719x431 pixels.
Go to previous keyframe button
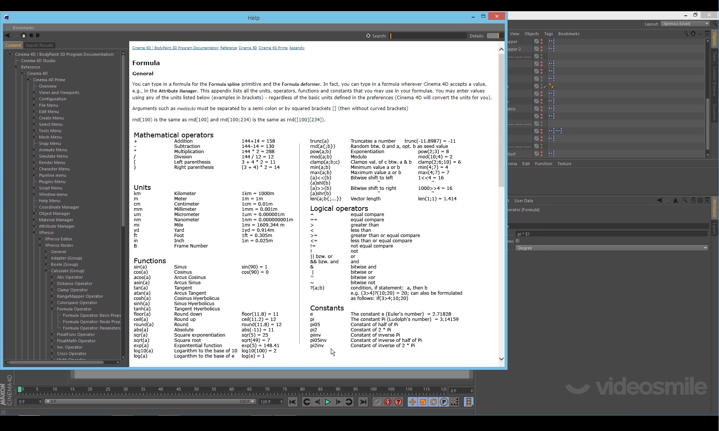(x=306, y=402)
